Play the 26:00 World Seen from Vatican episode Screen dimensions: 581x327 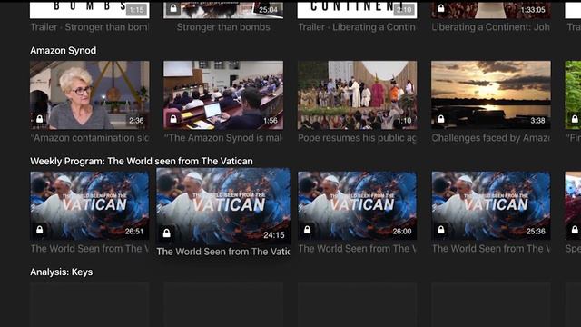click(357, 205)
